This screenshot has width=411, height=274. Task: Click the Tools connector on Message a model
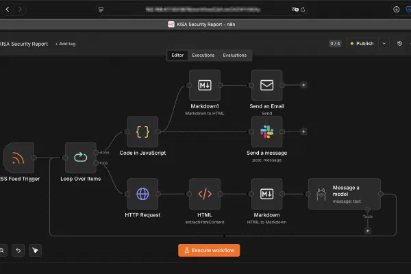pos(367,210)
